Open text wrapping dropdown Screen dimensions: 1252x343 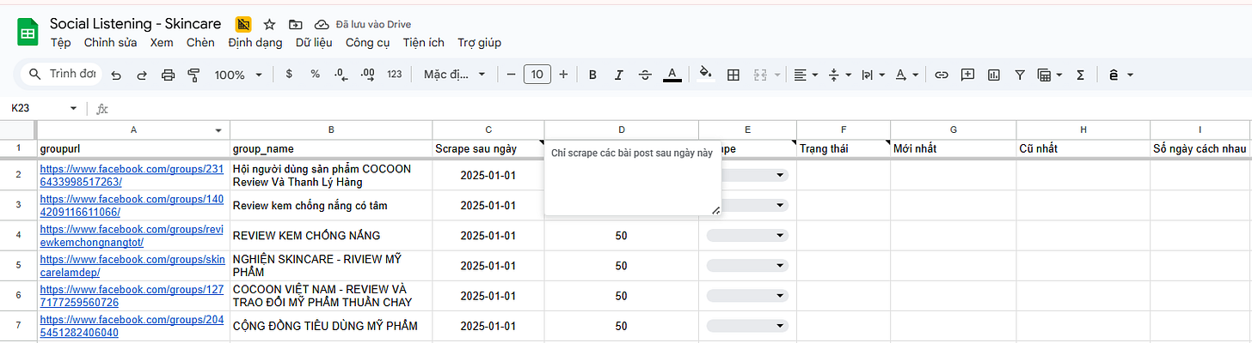point(872,75)
